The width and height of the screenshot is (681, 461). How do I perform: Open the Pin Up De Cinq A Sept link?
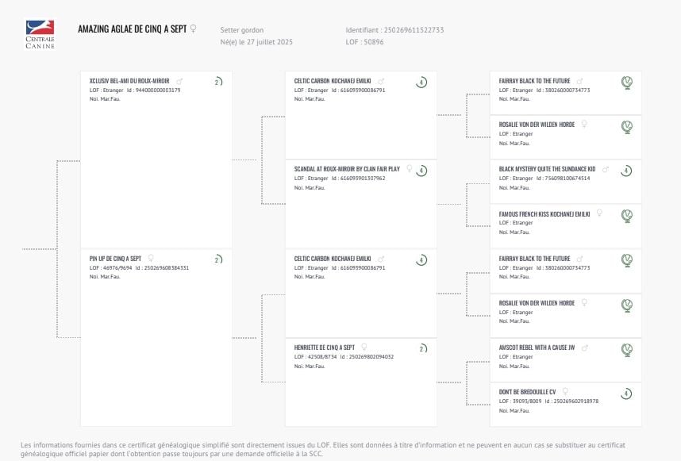(x=115, y=259)
